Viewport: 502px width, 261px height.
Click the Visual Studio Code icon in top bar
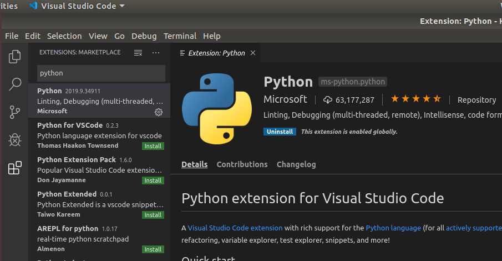[x=33, y=6]
